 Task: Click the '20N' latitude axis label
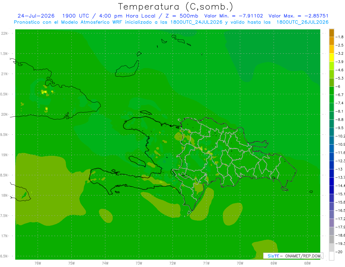[5, 114]
